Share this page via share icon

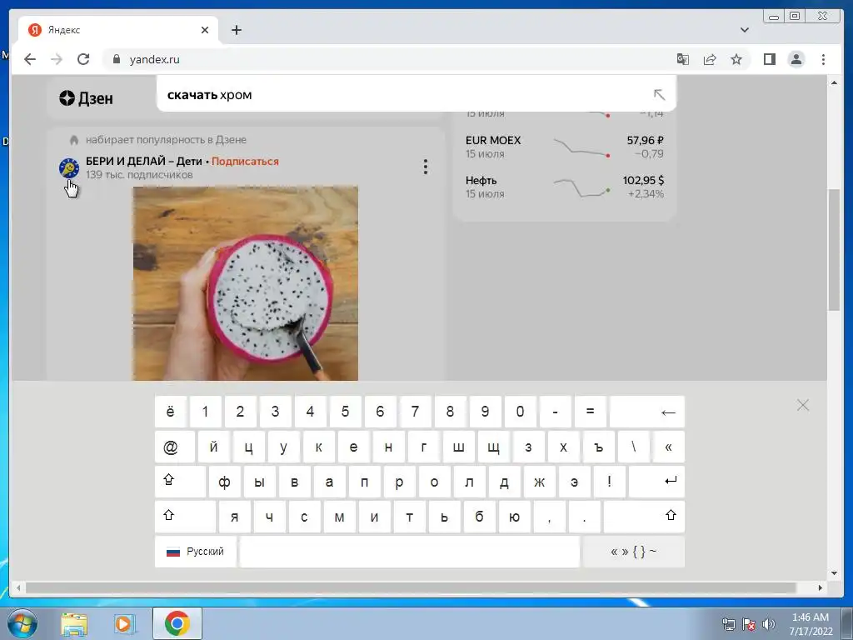[x=710, y=59]
